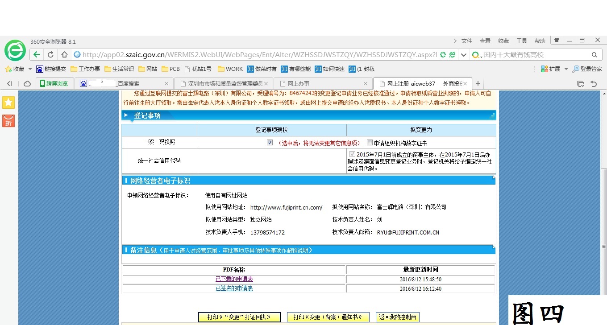Open the 已签名的申请表 link
The height and width of the screenshot is (325, 607).
pyautogui.click(x=234, y=288)
